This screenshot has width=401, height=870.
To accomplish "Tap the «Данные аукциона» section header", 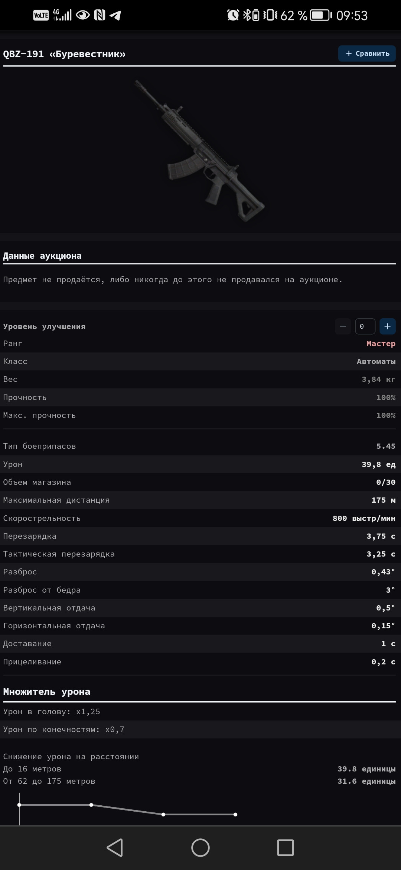I will coord(42,256).
